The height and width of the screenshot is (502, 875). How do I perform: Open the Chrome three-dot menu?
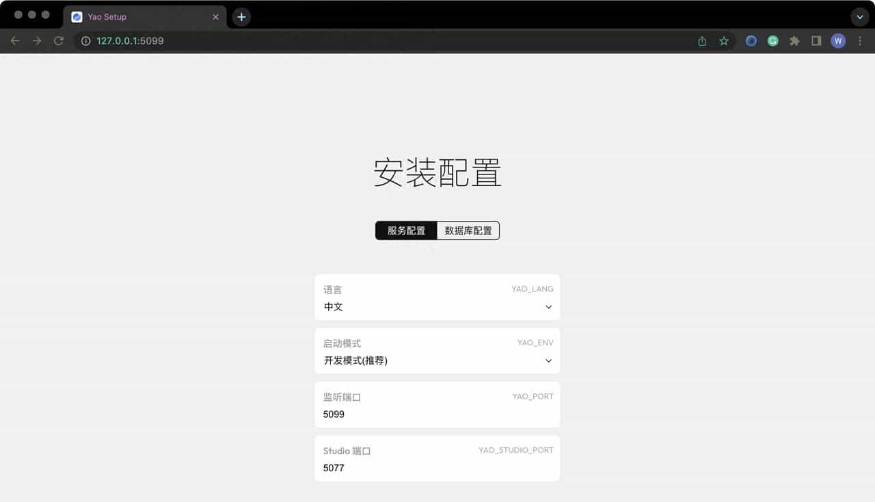click(860, 41)
